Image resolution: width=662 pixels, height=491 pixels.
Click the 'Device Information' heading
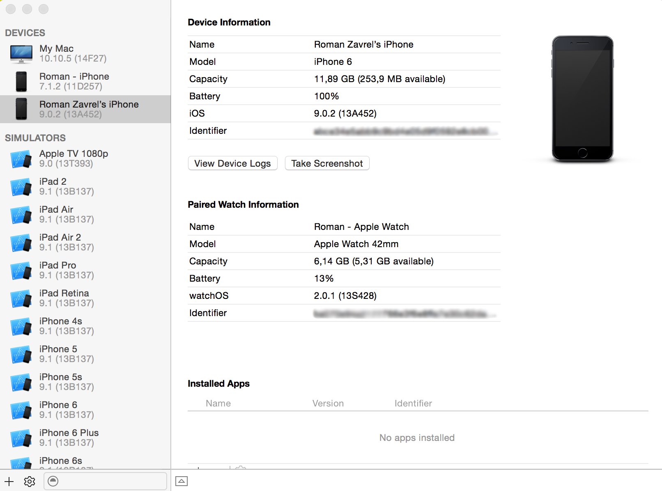coord(229,22)
